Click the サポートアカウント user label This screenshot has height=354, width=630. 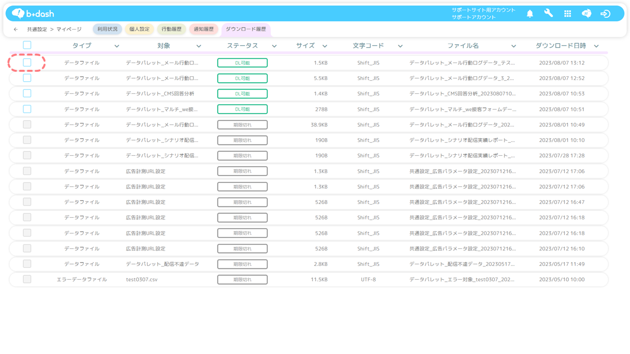[473, 17]
